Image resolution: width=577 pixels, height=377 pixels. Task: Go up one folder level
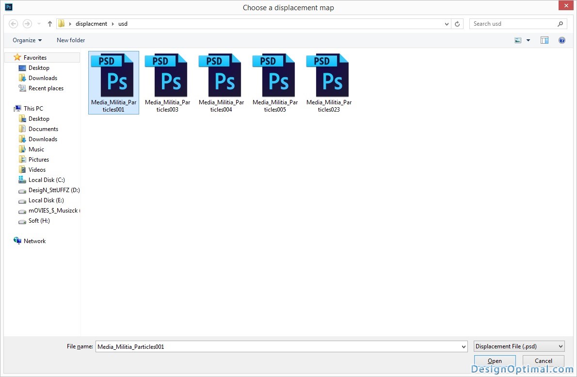point(49,24)
